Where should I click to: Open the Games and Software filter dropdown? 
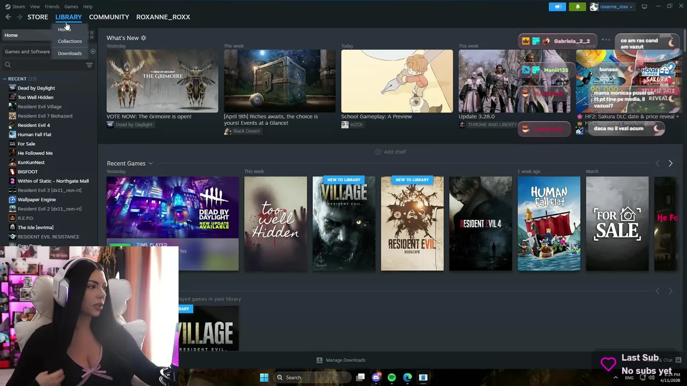point(27,52)
